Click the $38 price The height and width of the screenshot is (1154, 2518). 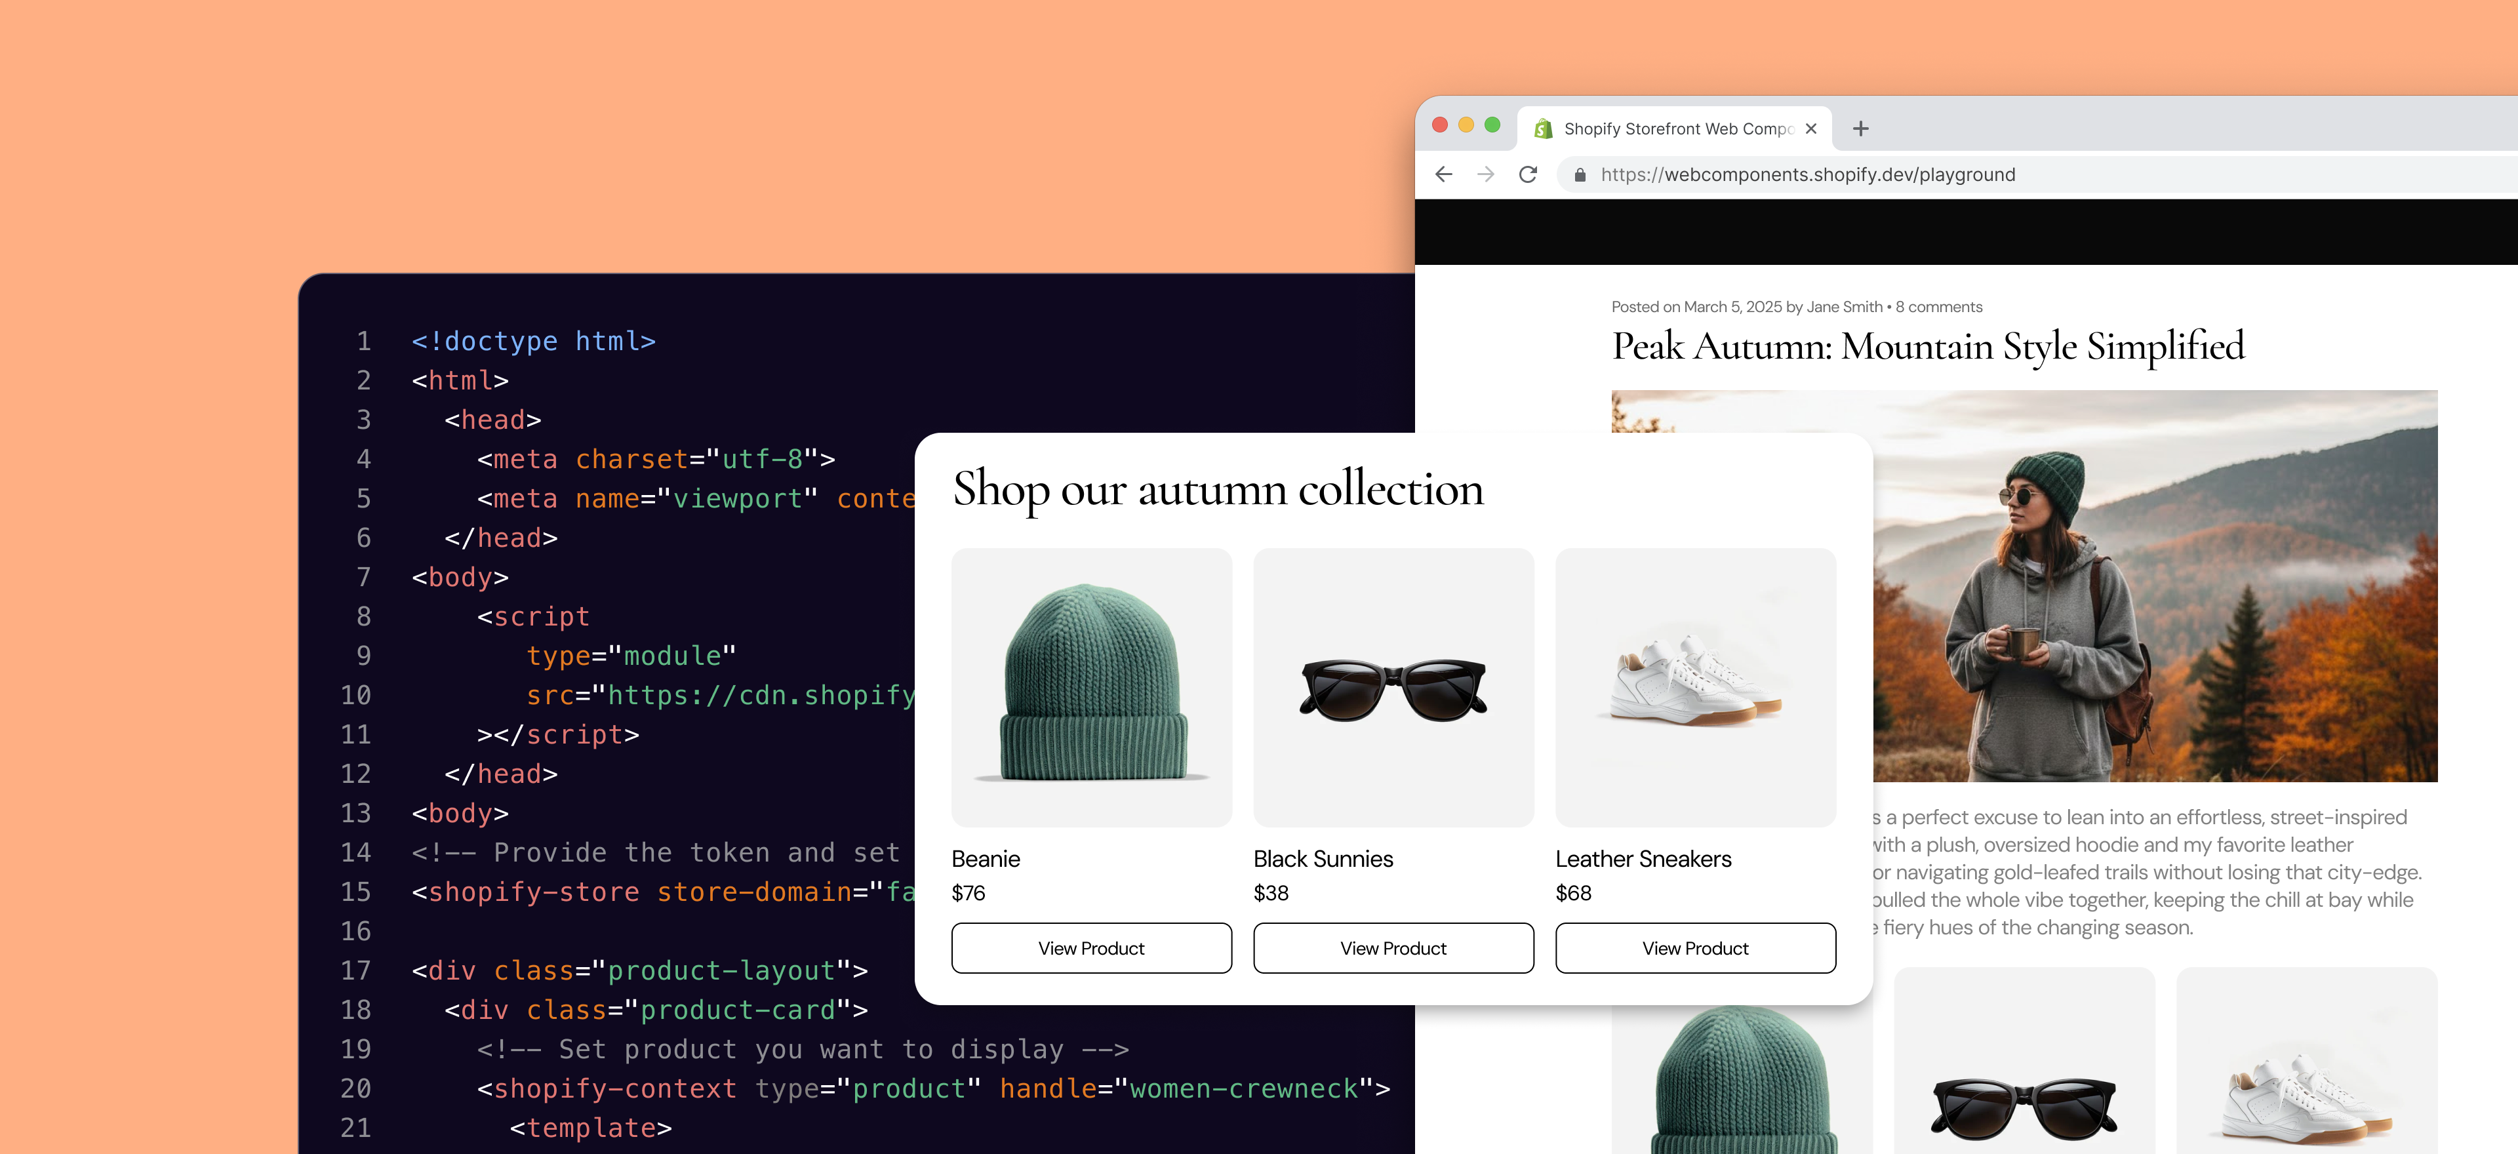point(1271,893)
